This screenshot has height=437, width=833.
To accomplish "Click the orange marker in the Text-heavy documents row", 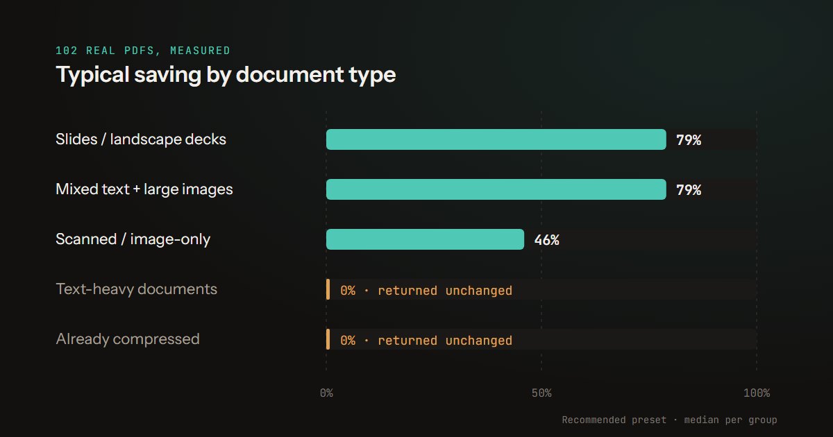I will 328,289.
